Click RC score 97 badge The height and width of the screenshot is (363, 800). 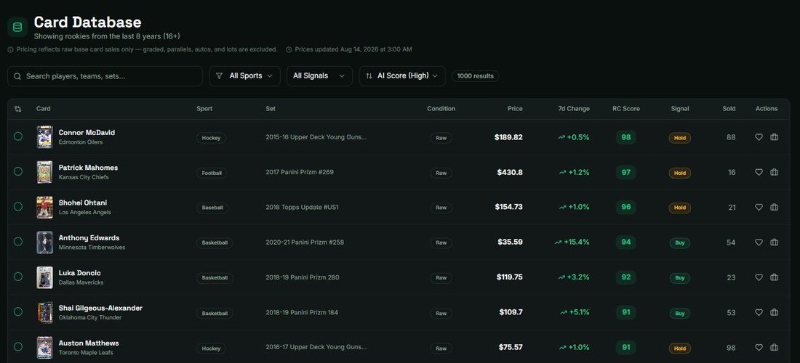(626, 172)
